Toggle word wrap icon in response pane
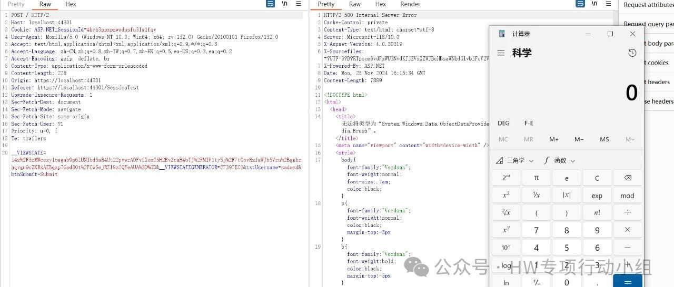 coord(580,4)
